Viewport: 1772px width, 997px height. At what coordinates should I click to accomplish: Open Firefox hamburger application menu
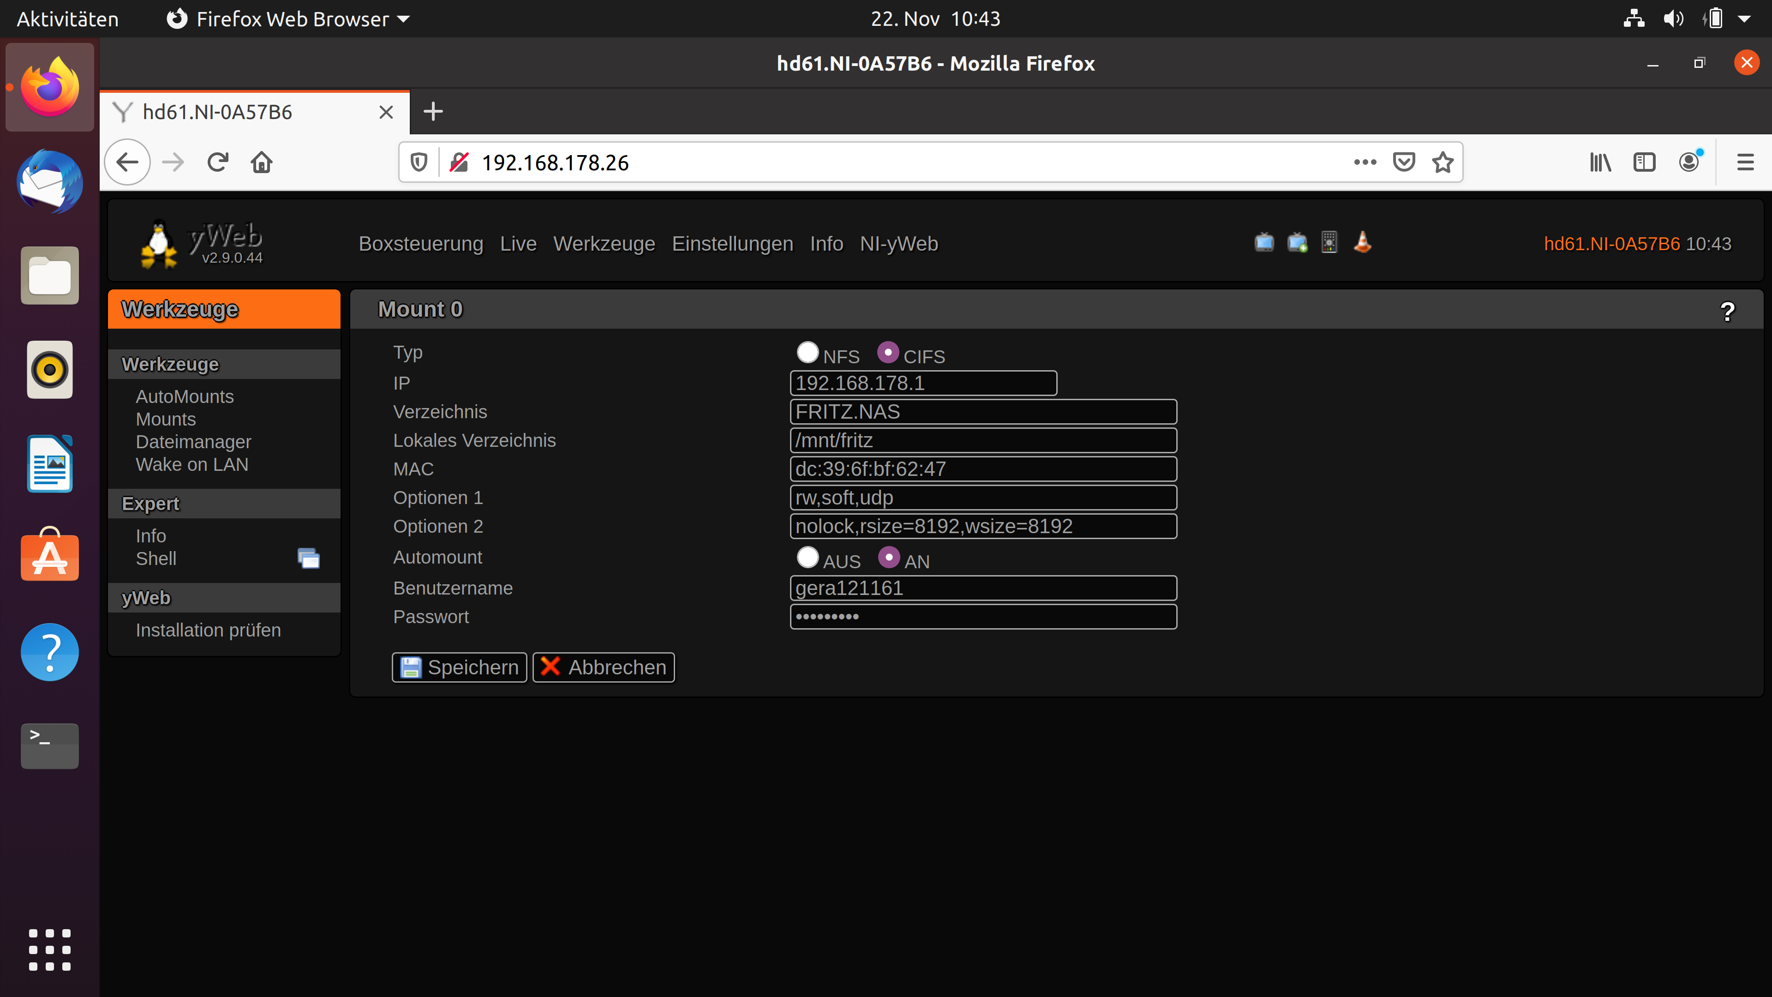coord(1744,162)
